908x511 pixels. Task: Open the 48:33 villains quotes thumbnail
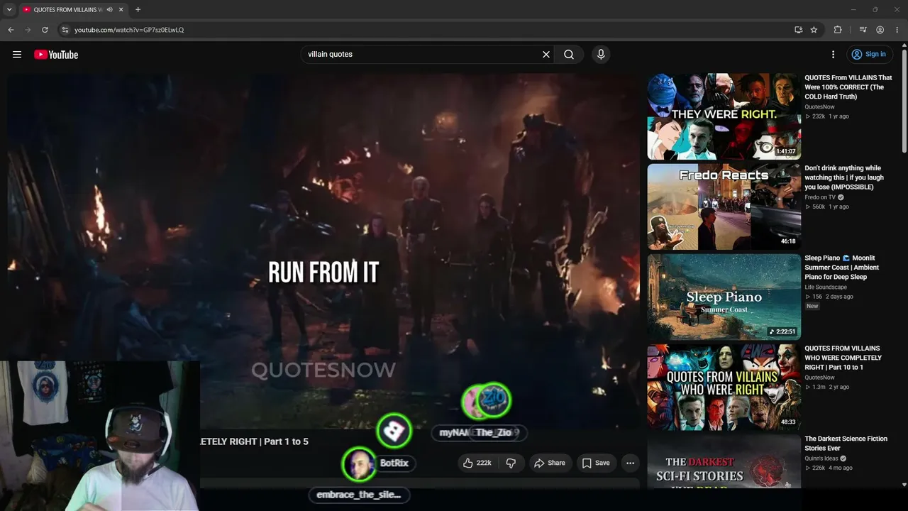[724, 388]
